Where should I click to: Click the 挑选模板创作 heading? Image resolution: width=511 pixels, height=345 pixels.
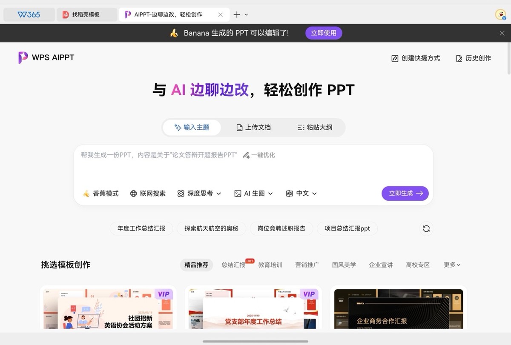pyautogui.click(x=66, y=265)
